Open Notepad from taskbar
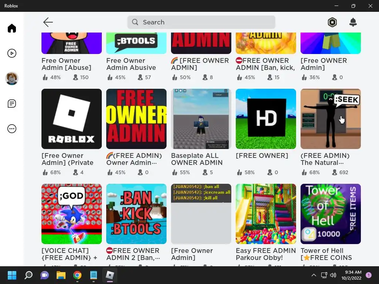 coord(94,275)
